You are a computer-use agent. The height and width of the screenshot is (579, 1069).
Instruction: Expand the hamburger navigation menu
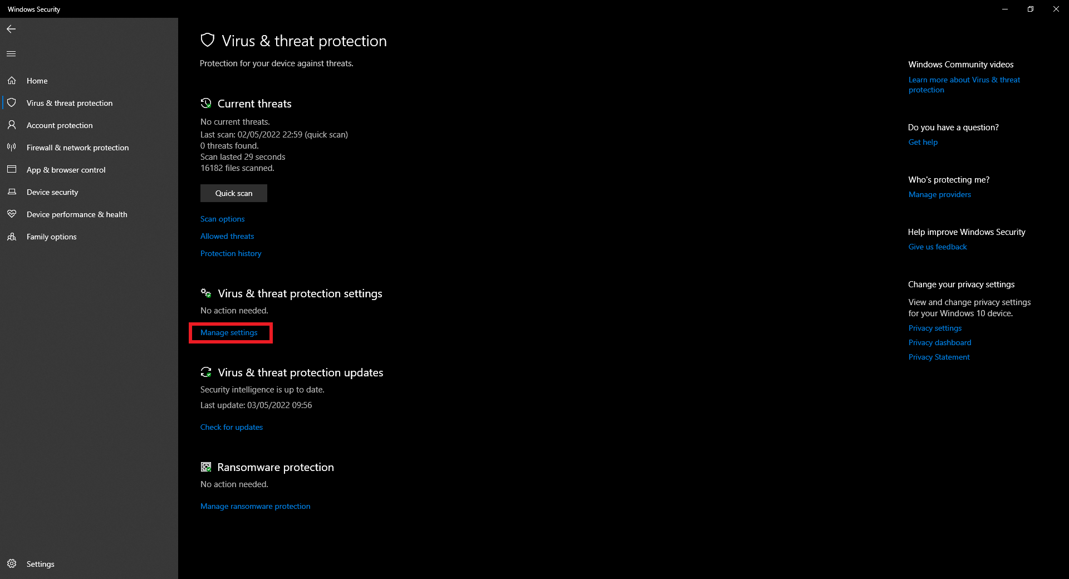[x=11, y=54]
